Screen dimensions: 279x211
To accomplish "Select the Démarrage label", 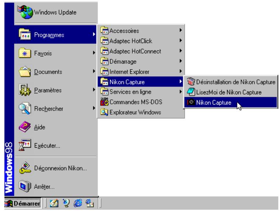I will pos(123,61).
